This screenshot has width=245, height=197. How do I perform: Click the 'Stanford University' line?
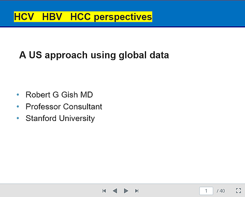(x=60, y=118)
